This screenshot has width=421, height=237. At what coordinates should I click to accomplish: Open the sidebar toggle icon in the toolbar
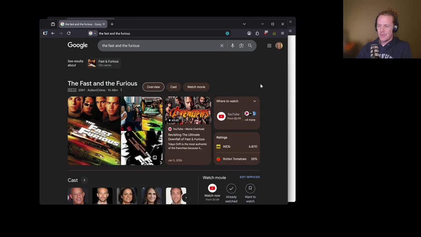tap(45, 33)
